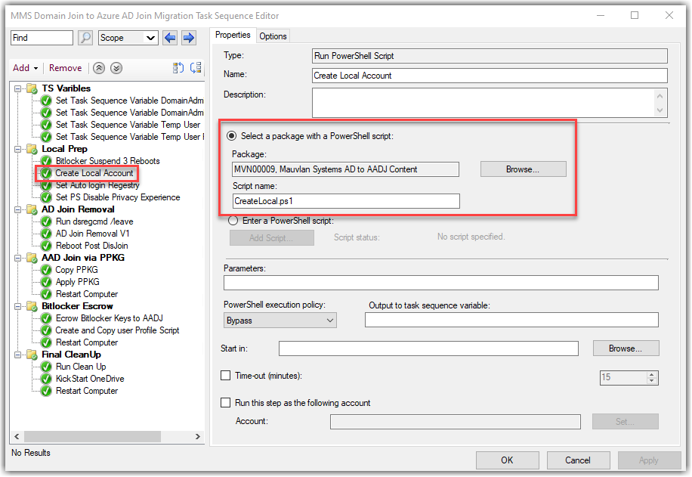Move the step up with the up chevron icon
Image resolution: width=692 pixels, height=477 pixels.
click(99, 68)
